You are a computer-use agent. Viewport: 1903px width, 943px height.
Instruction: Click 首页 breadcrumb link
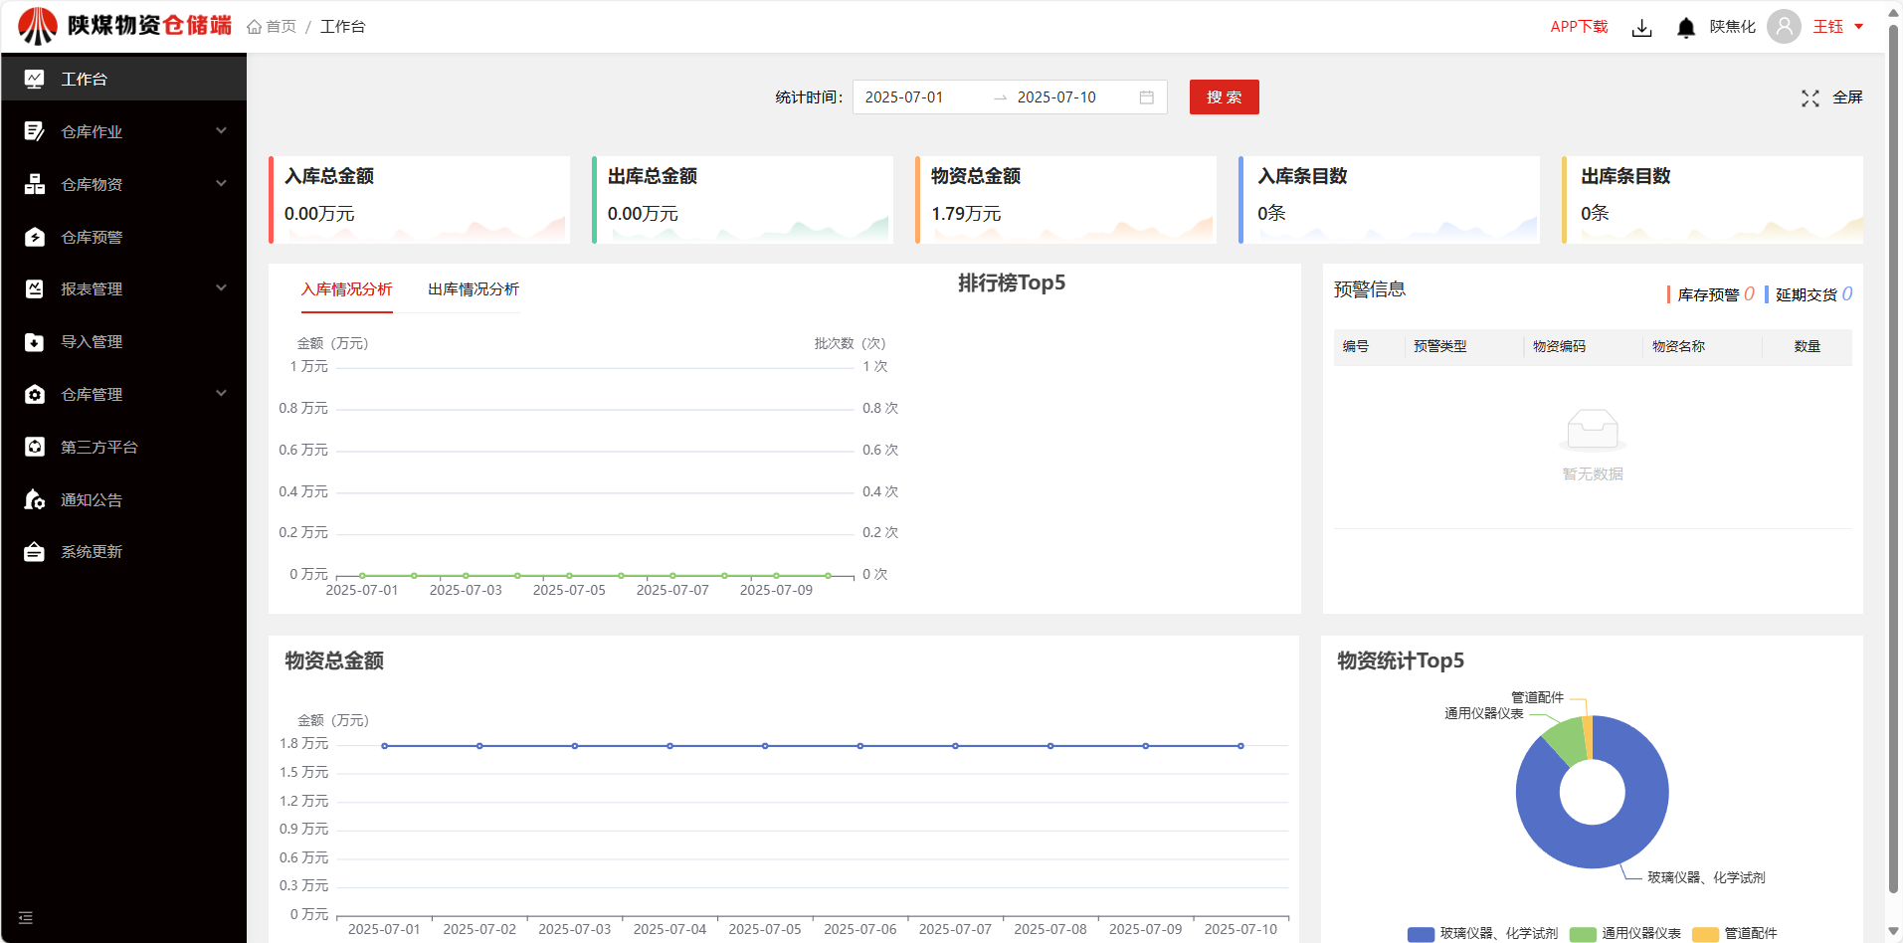pyautogui.click(x=282, y=27)
